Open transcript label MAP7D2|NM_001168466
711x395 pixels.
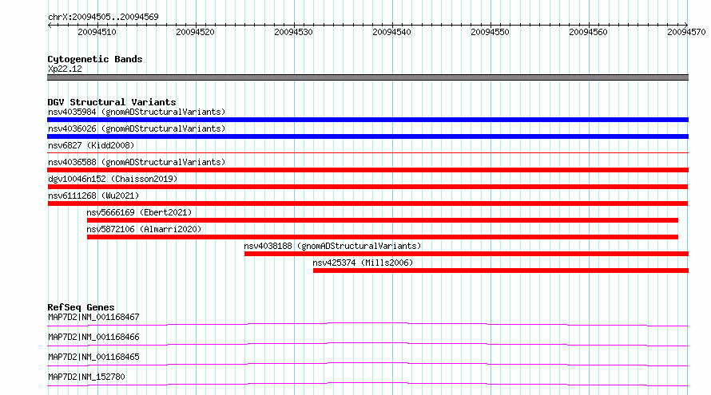click(x=93, y=337)
